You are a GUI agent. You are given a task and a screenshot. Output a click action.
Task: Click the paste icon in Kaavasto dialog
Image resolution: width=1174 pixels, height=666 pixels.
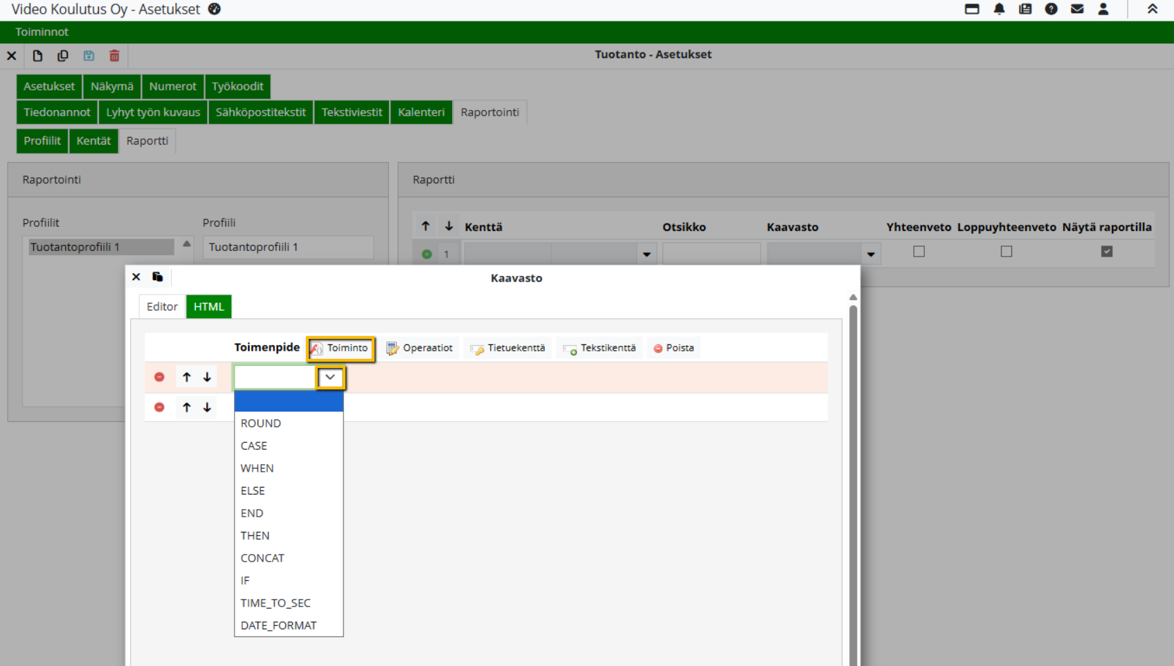(x=158, y=277)
